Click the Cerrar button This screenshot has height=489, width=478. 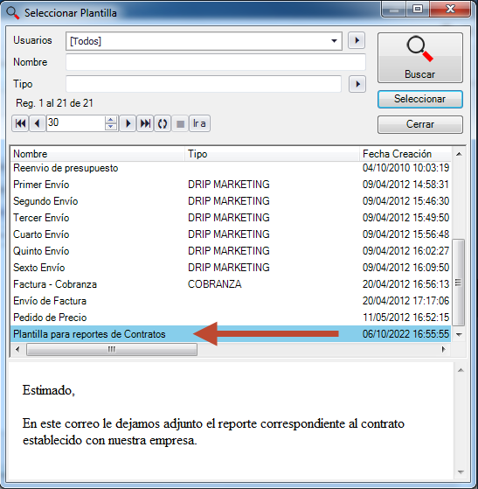tap(420, 124)
